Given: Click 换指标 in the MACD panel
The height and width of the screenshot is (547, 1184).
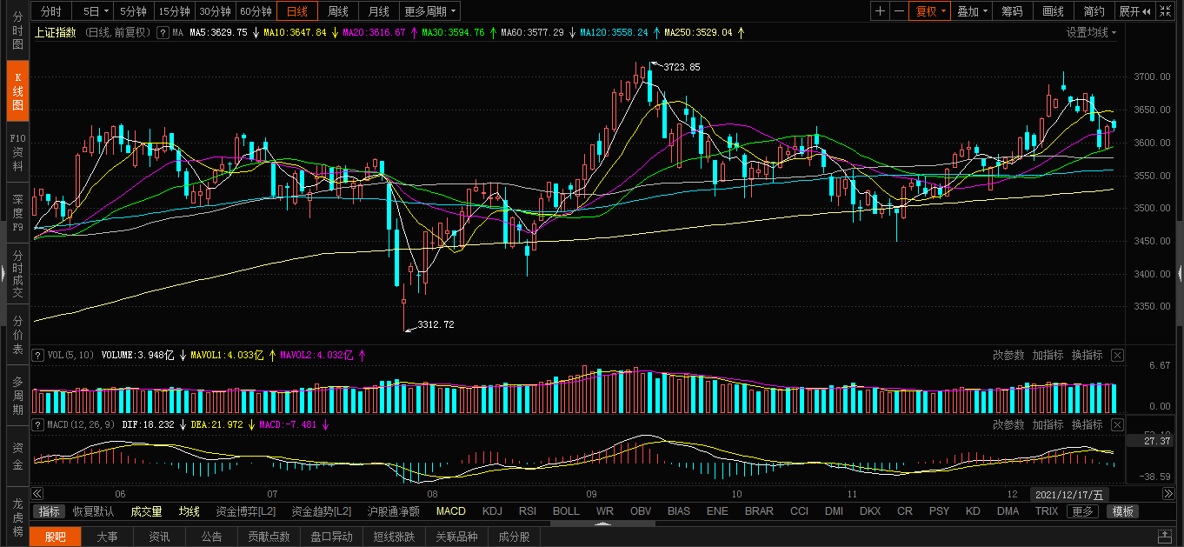Looking at the screenshot, I should [x=1087, y=424].
